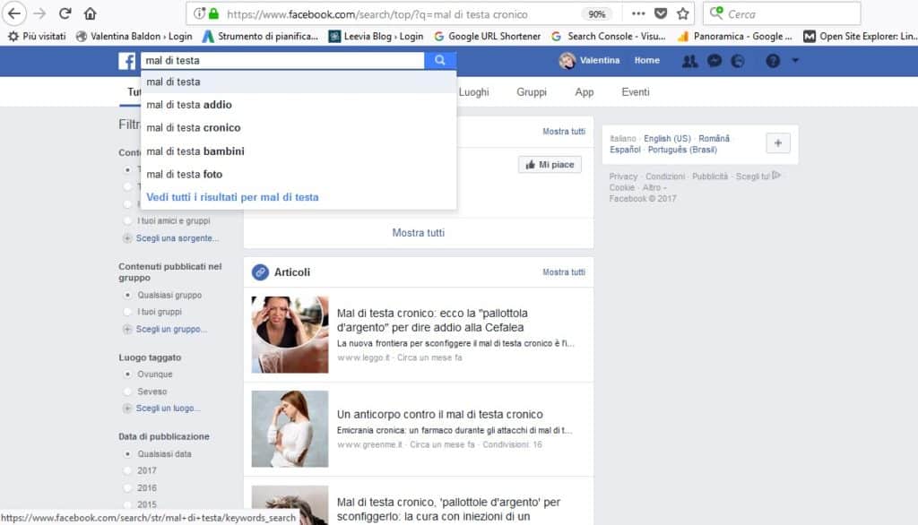This screenshot has width=918, height=525.
Task: Open the page actions three-dot menu
Action: pos(638,13)
